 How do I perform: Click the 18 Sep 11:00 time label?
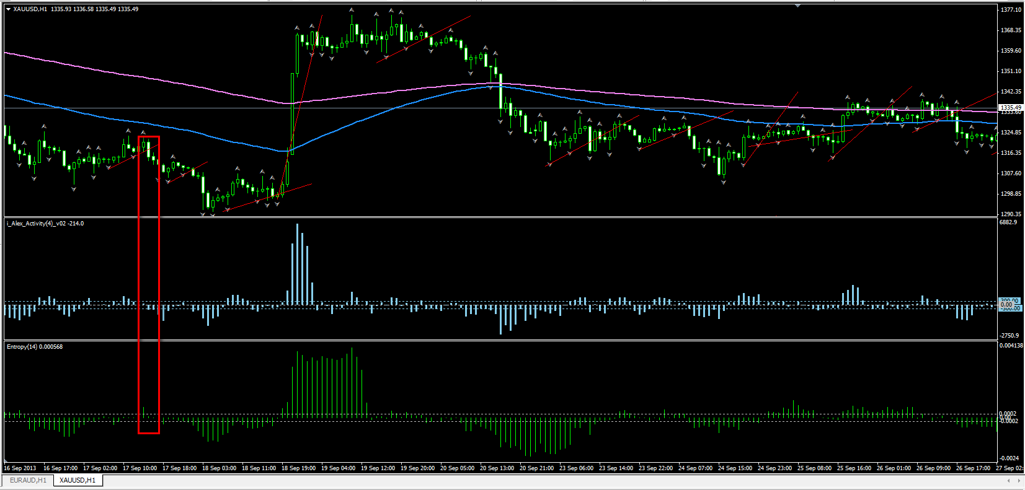coord(259,468)
